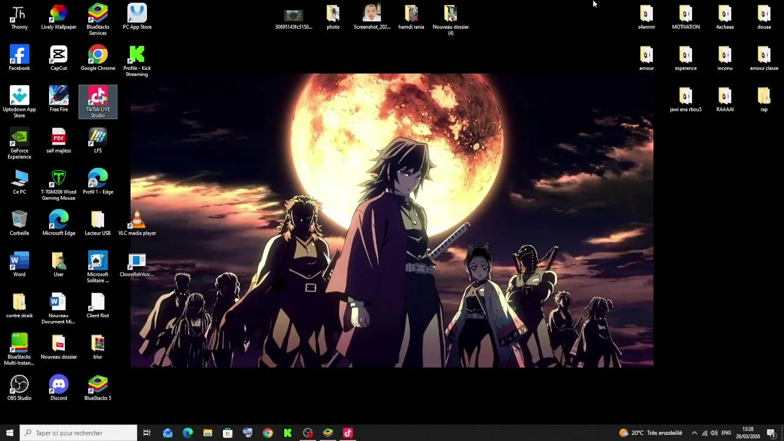Select the Corbeille recycle bin

click(x=19, y=223)
